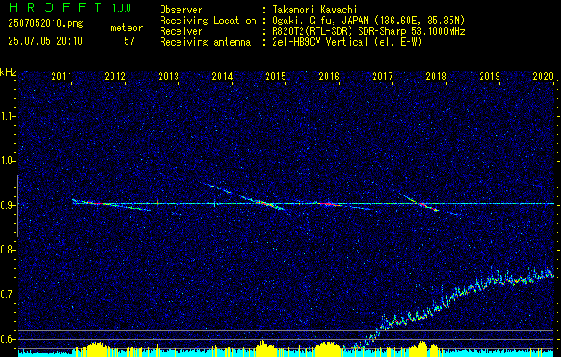Image resolution: width=561 pixels, height=357 pixels.
Task: Click the 2014 time axis label
Action: pyautogui.click(x=222, y=77)
